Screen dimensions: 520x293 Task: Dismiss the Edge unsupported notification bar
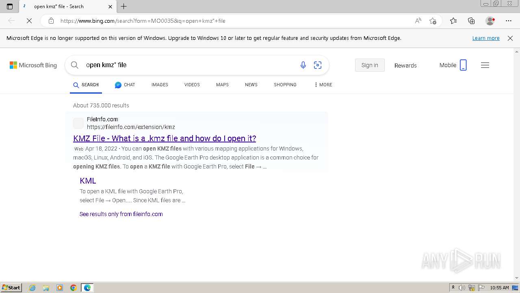pos(510,38)
